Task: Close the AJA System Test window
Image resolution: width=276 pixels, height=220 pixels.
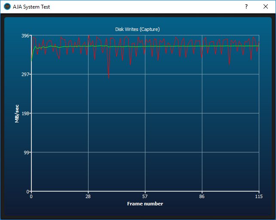Action: [266, 6]
